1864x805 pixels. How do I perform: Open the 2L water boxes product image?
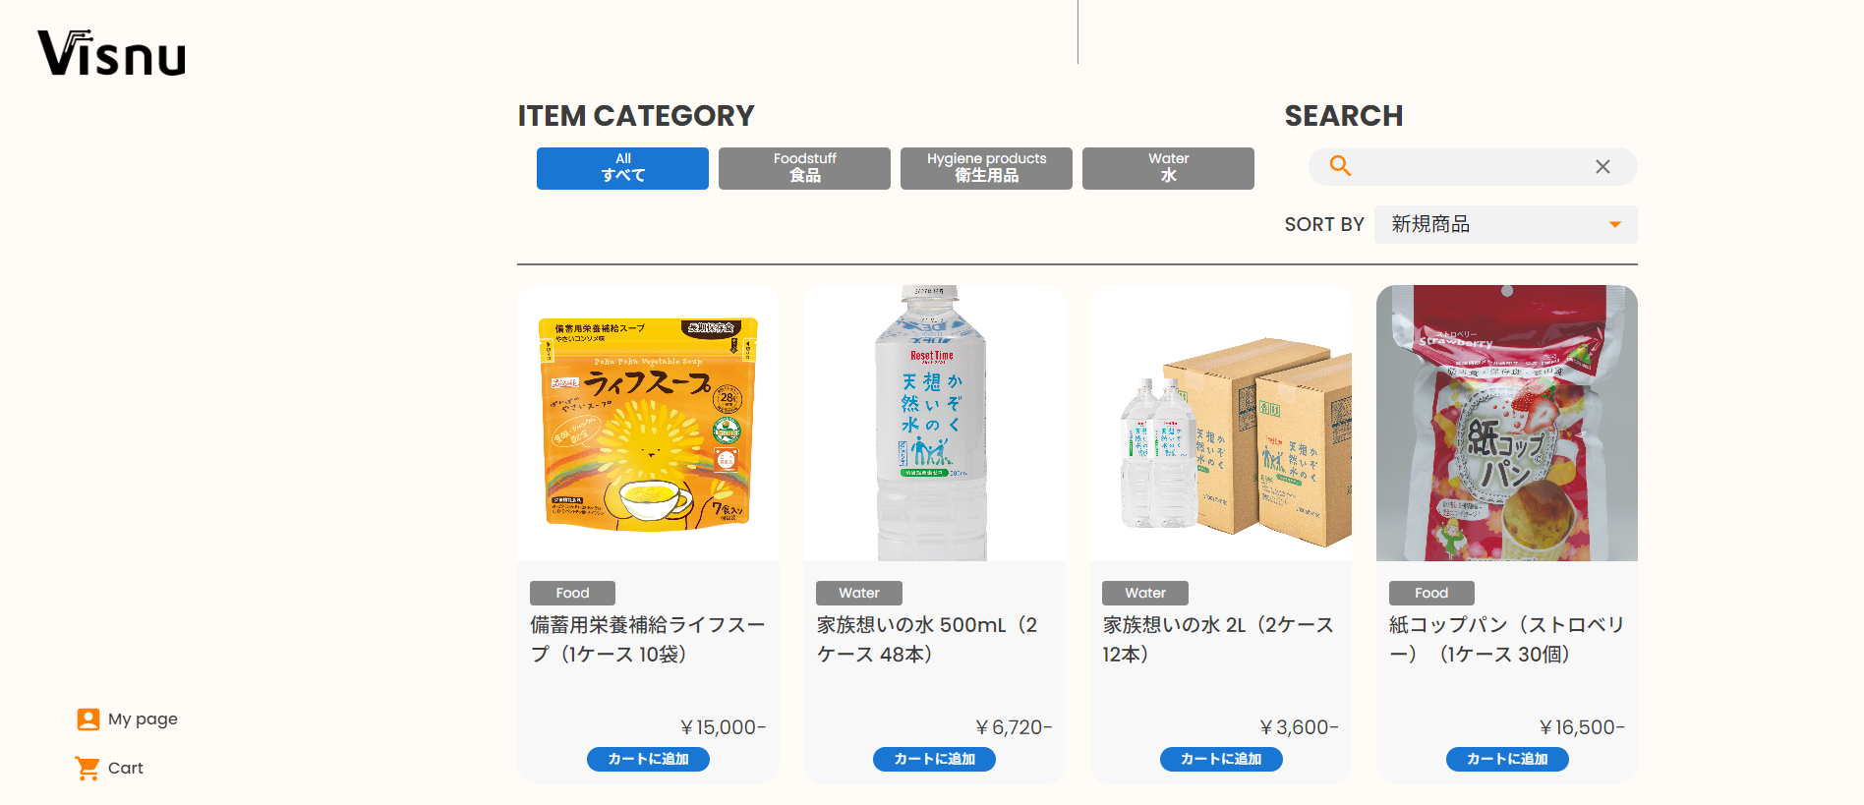click(x=1221, y=424)
